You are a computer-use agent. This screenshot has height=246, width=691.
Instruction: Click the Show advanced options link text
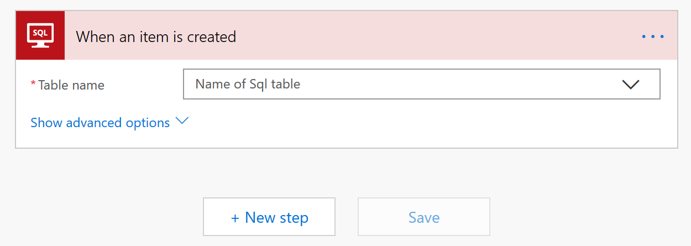(x=100, y=123)
